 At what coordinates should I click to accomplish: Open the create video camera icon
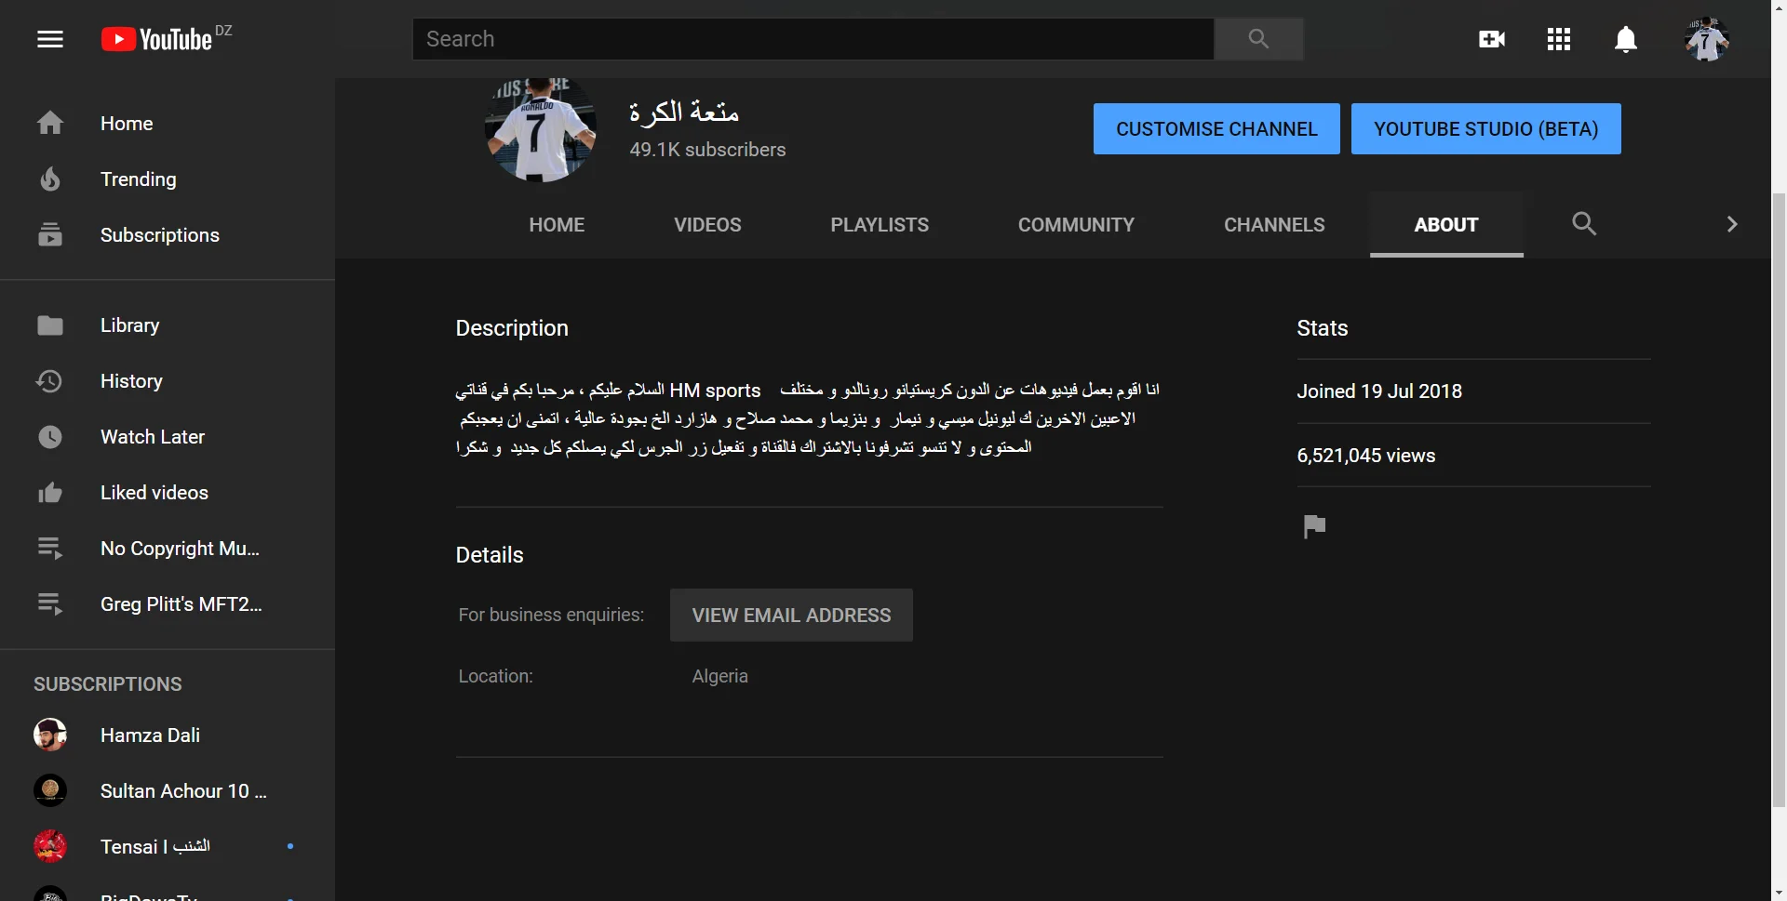tap(1491, 39)
